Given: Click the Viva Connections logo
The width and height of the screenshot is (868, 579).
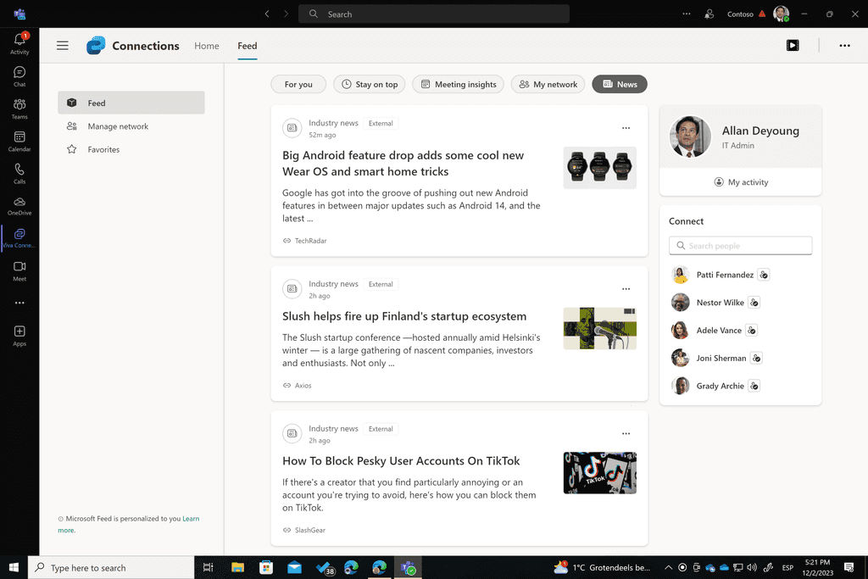Looking at the screenshot, I should tap(96, 46).
